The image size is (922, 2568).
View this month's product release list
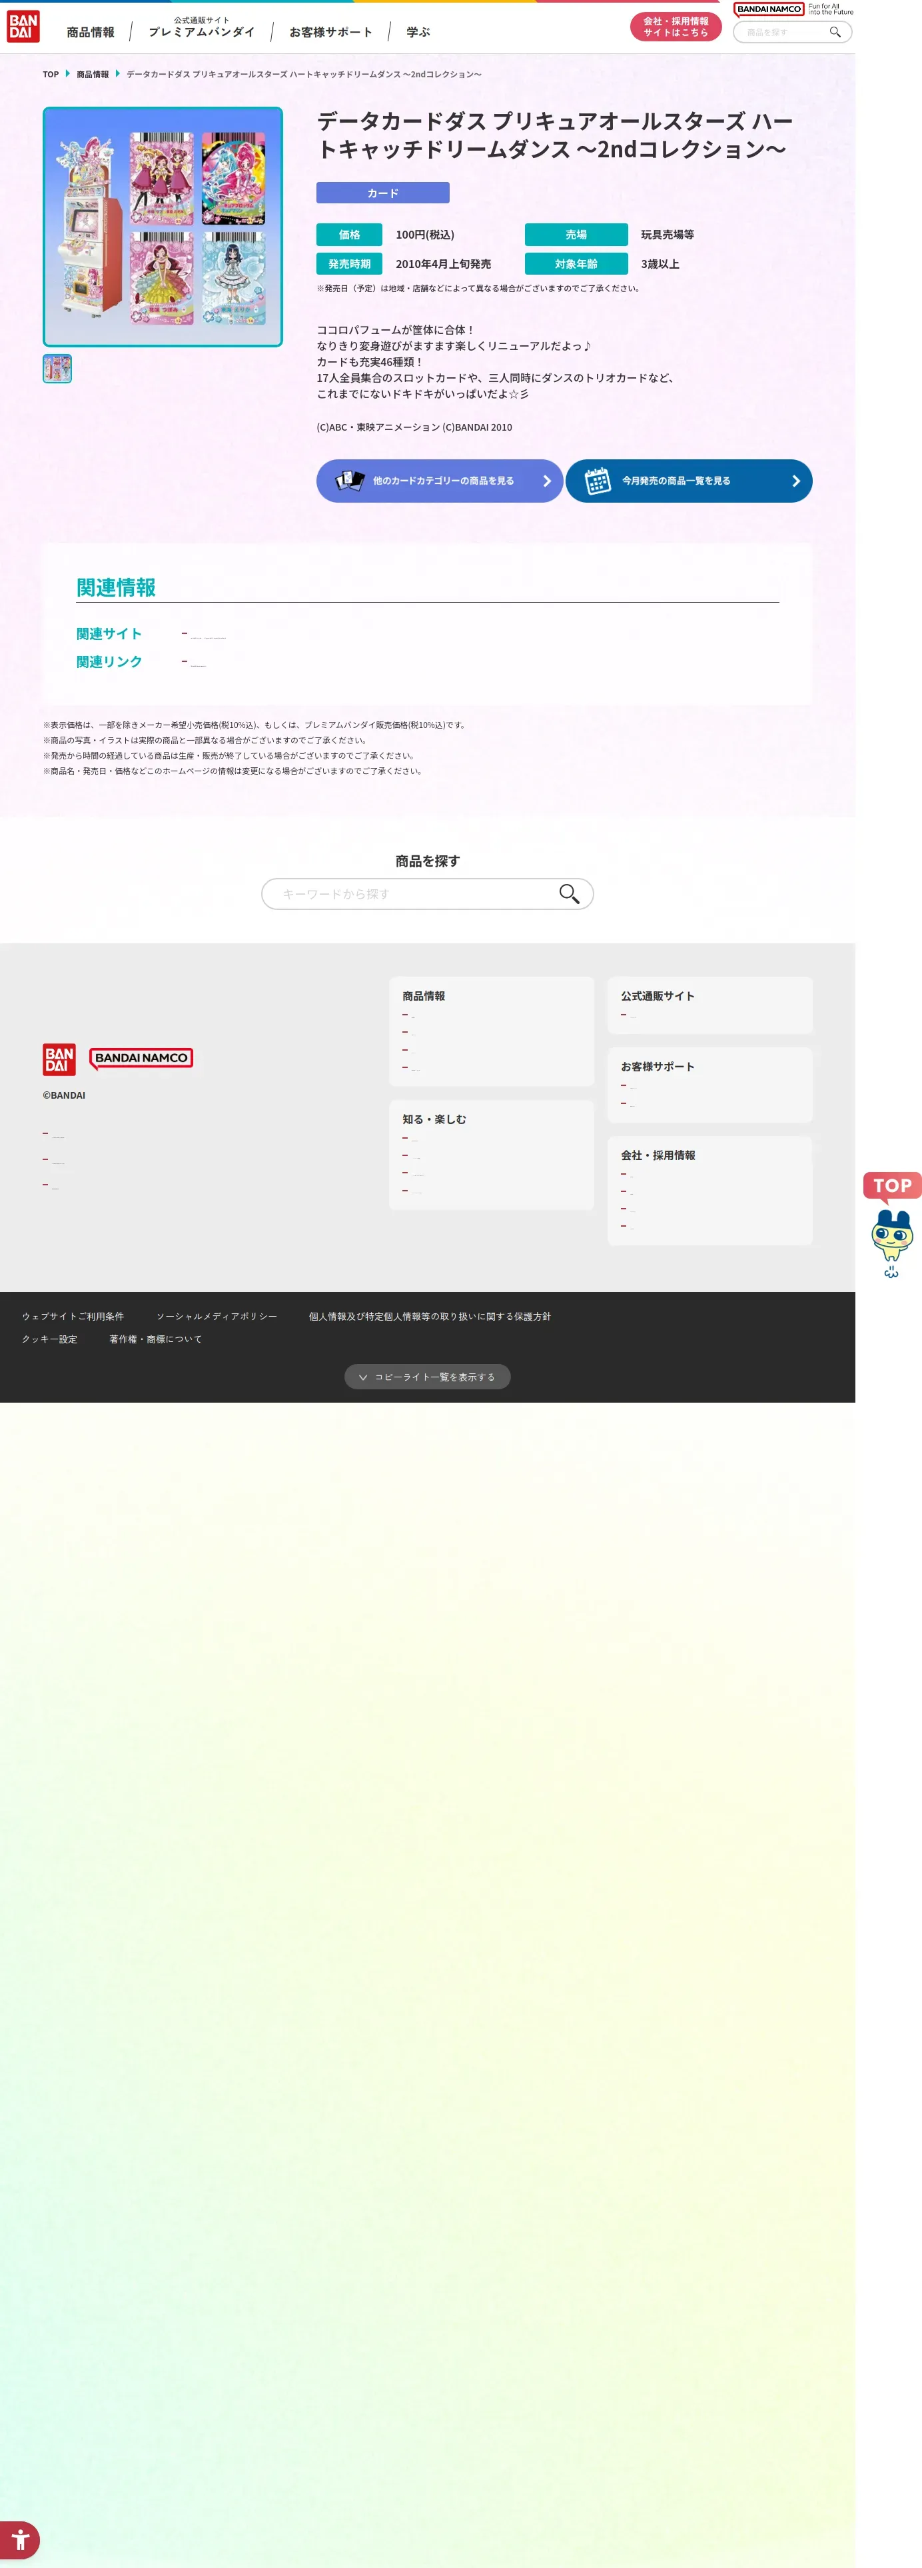click(x=689, y=481)
